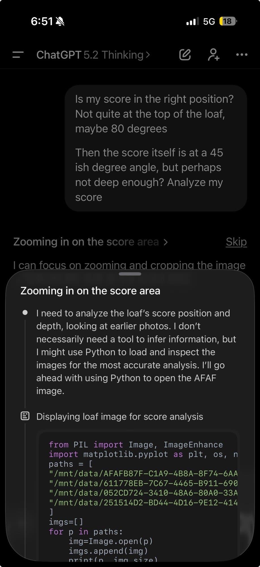The width and height of the screenshot is (260, 567).
Task: Tap the ChatGPT title in the top bar
Action: (x=59, y=55)
